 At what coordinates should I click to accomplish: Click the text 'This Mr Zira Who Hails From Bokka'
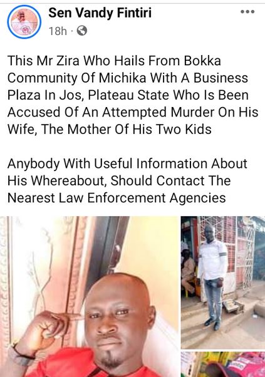pyautogui.click(x=114, y=61)
